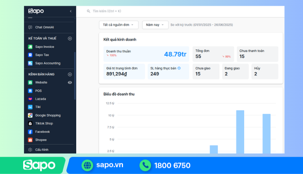Screen dimensions: 303x174
Task: Select the Doanh thu thuần card
Action: coord(146,54)
